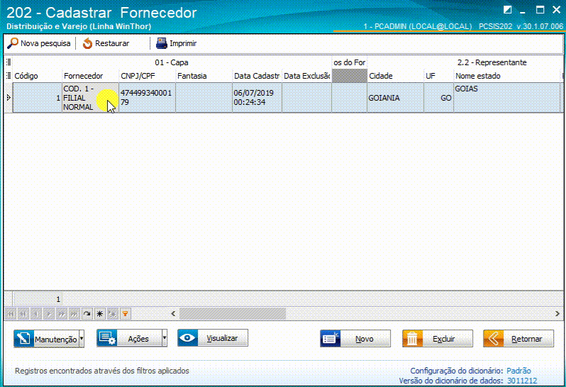Click the horizontal scrollbar thumb

(233, 314)
